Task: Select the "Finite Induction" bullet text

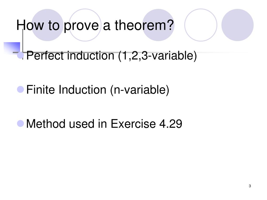Action: click(x=66, y=90)
